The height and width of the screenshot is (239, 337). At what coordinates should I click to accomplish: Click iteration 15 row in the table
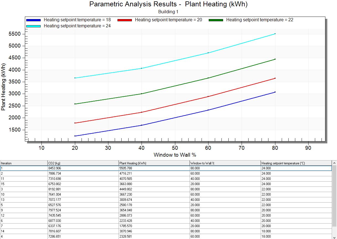24,184
